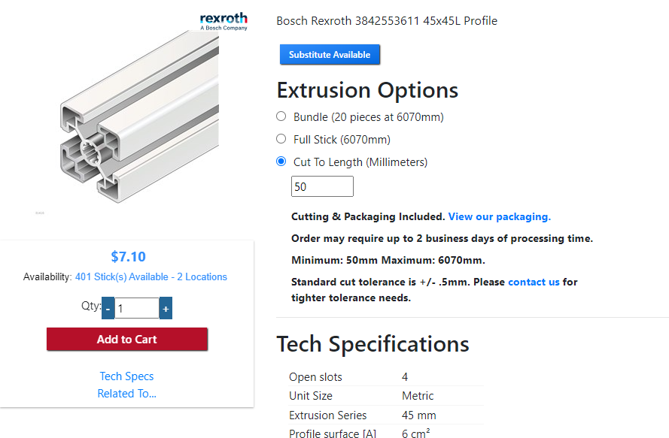
Task: Open the View our packaging link
Action: click(500, 216)
